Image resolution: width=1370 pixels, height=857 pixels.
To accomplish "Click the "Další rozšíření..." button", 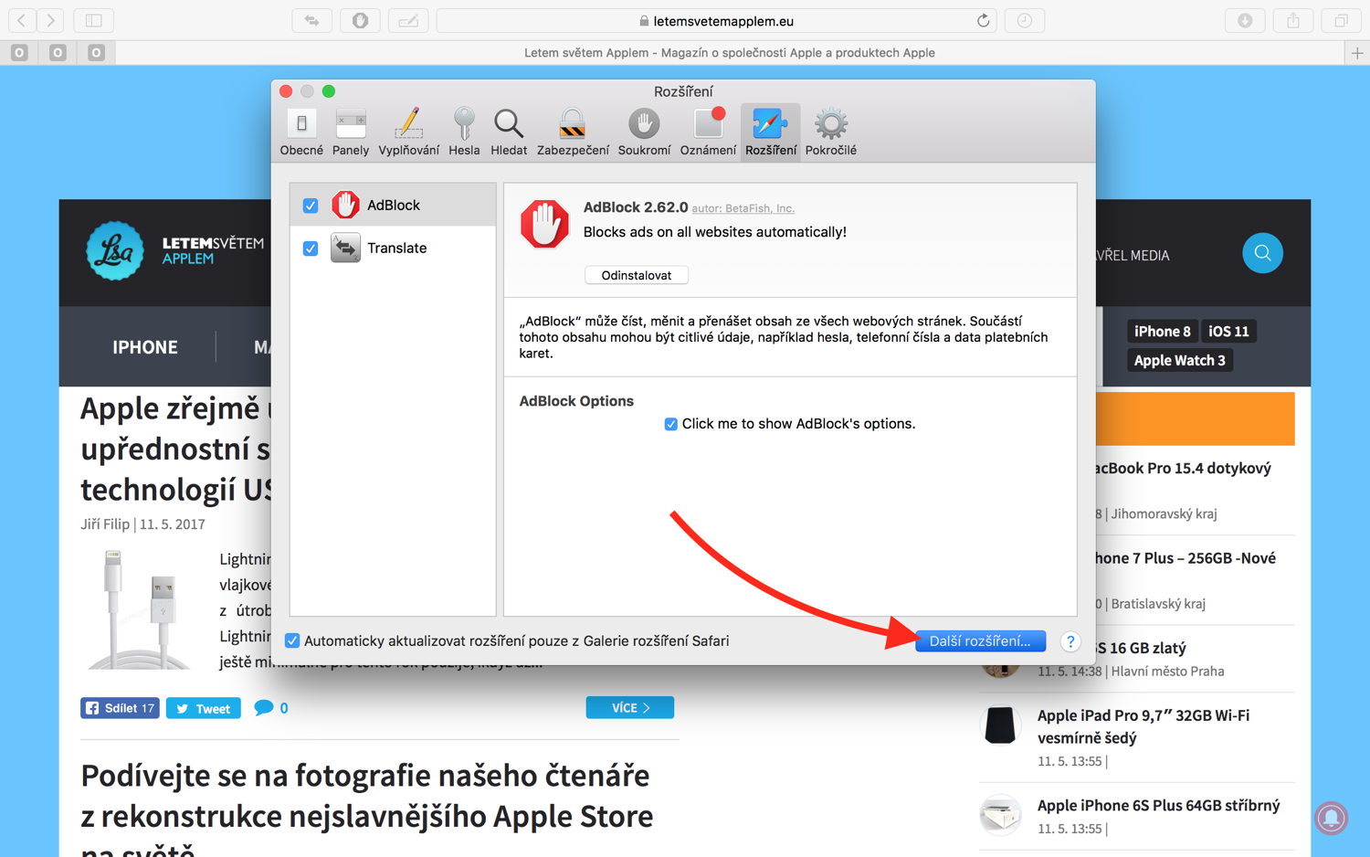I will coord(980,641).
